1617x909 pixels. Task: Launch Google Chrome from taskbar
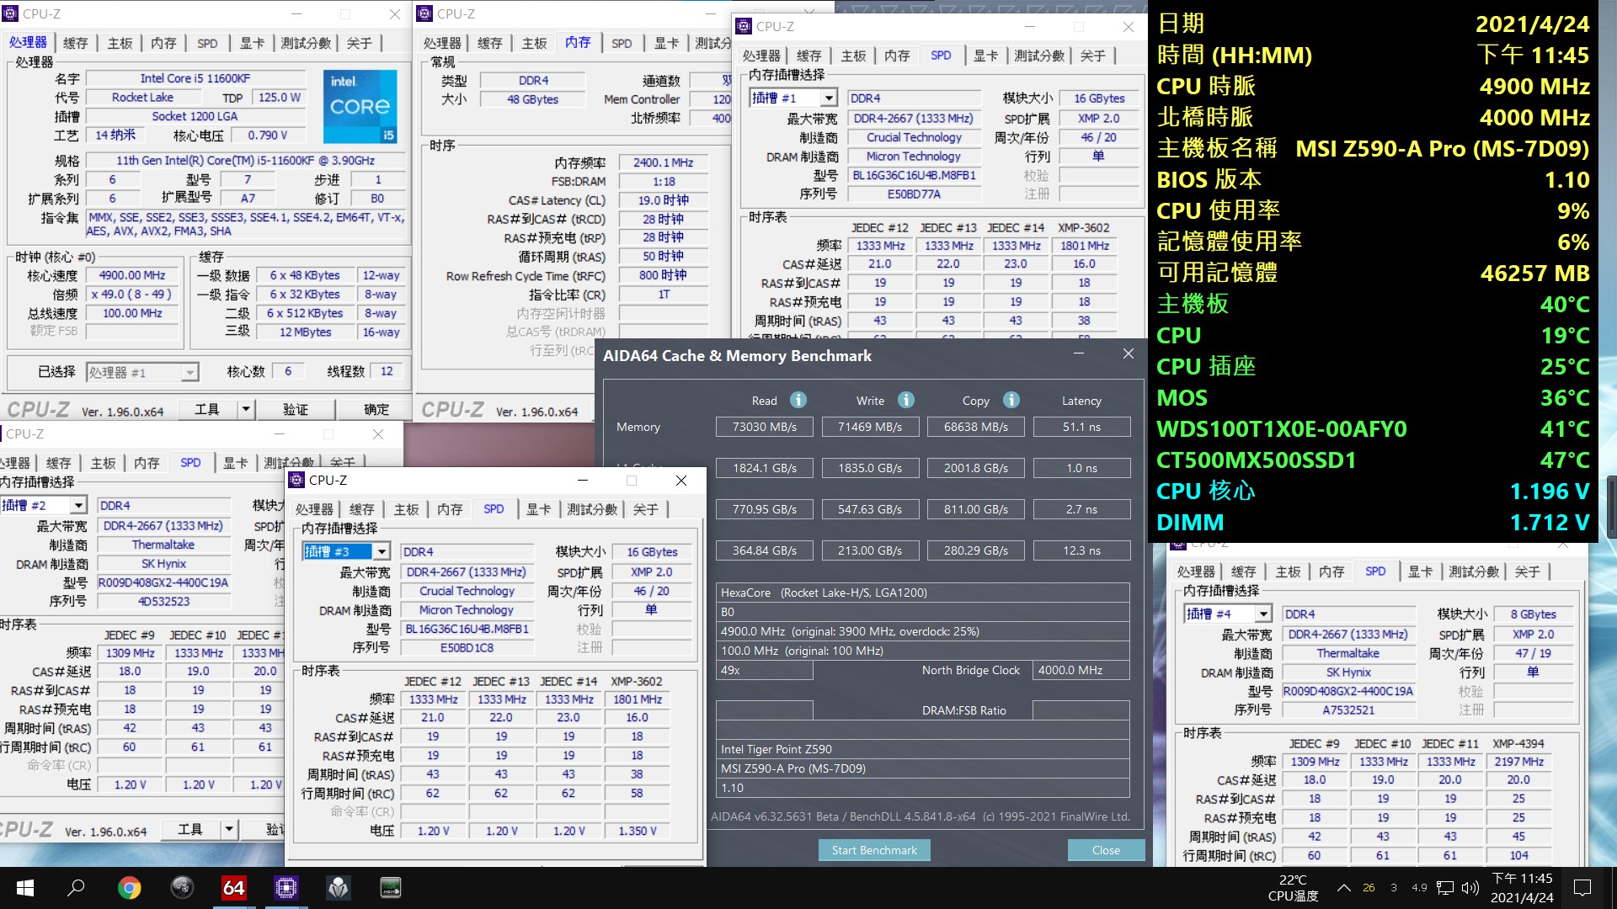(x=129, y=887)
